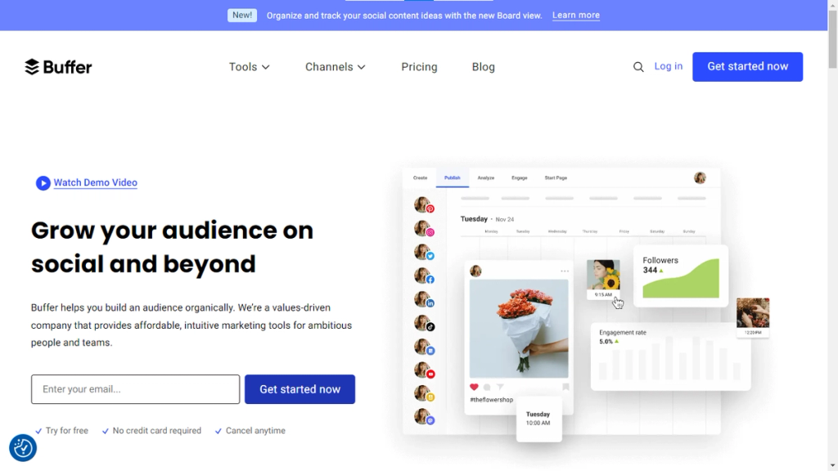
Task: Click the bookmark icon on flower post
Action: pyautogui.click(x=565, y=387)
